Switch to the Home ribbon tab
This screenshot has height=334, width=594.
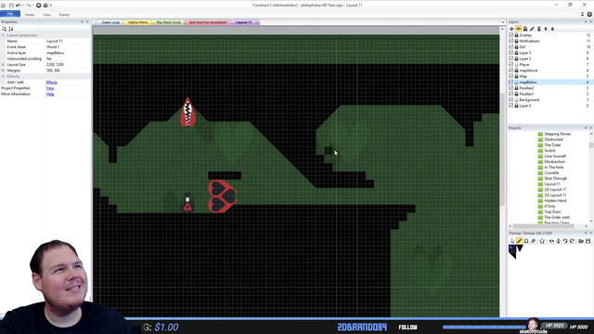click(x=30, y=15)
